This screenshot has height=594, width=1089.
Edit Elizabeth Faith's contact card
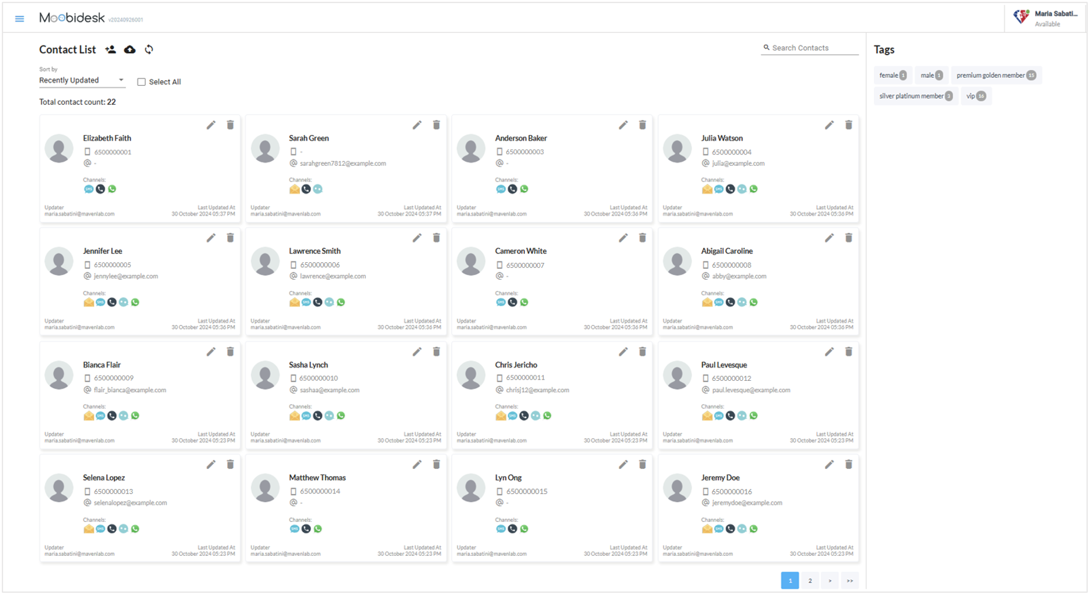[x=210, y=125]
